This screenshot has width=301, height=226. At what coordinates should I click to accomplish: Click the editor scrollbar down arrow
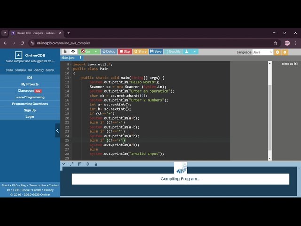click(269, 158)
